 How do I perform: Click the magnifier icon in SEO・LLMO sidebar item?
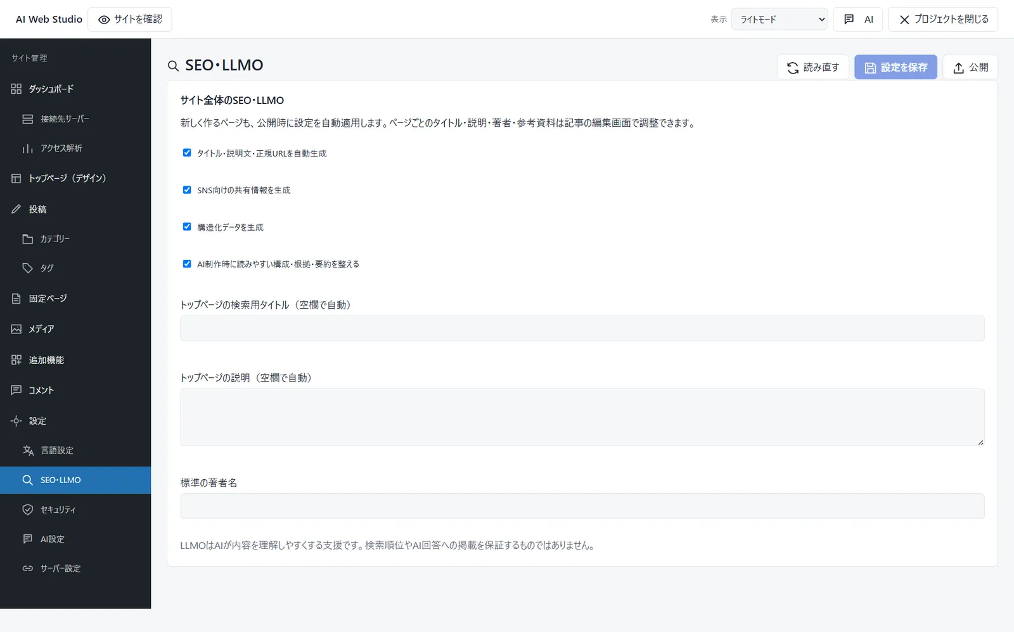pyautogui.click(x=28, y=480)
